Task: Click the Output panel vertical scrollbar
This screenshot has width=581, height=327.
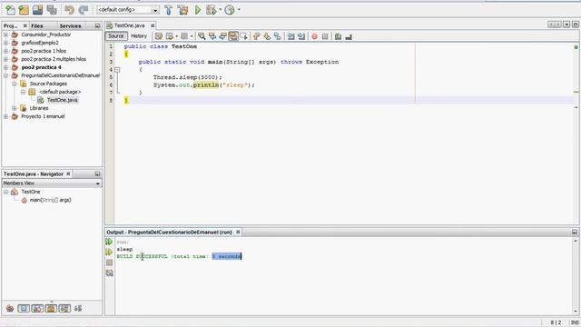Action: pos(576,276)
